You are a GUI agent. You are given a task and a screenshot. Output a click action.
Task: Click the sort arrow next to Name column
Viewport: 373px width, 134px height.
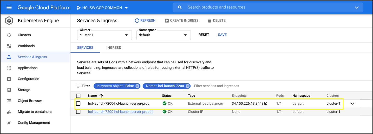click(101, 96)
